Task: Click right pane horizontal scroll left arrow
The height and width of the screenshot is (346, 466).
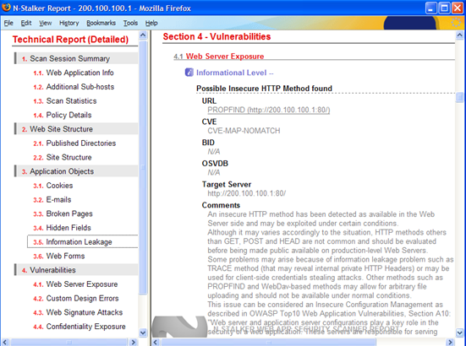Action: click(156, 342)
